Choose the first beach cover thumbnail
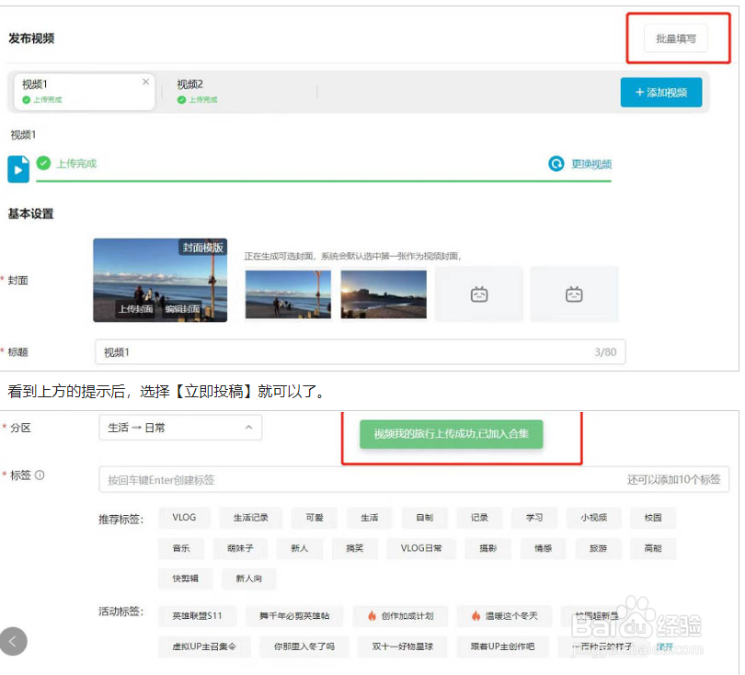The width and height of the screenshot is (745, 675). tap(288, 294)
